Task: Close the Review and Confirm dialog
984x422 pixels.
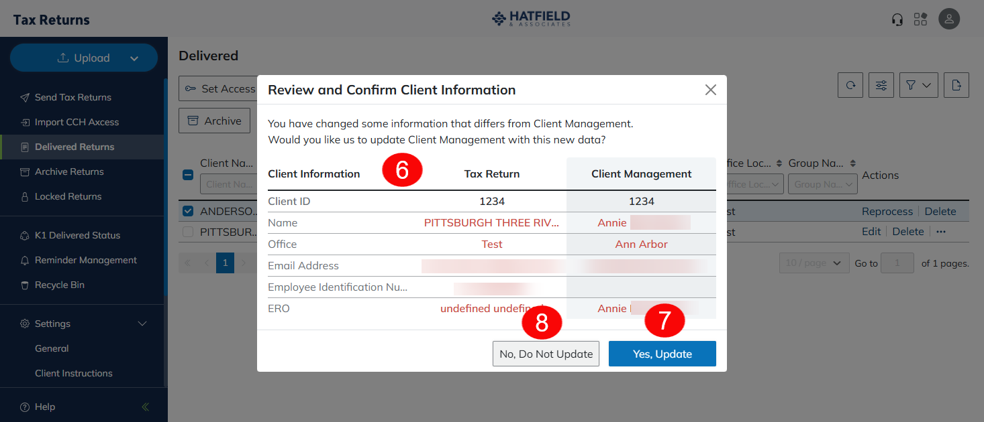Action: pyautogui.click(x=710, y=90)
